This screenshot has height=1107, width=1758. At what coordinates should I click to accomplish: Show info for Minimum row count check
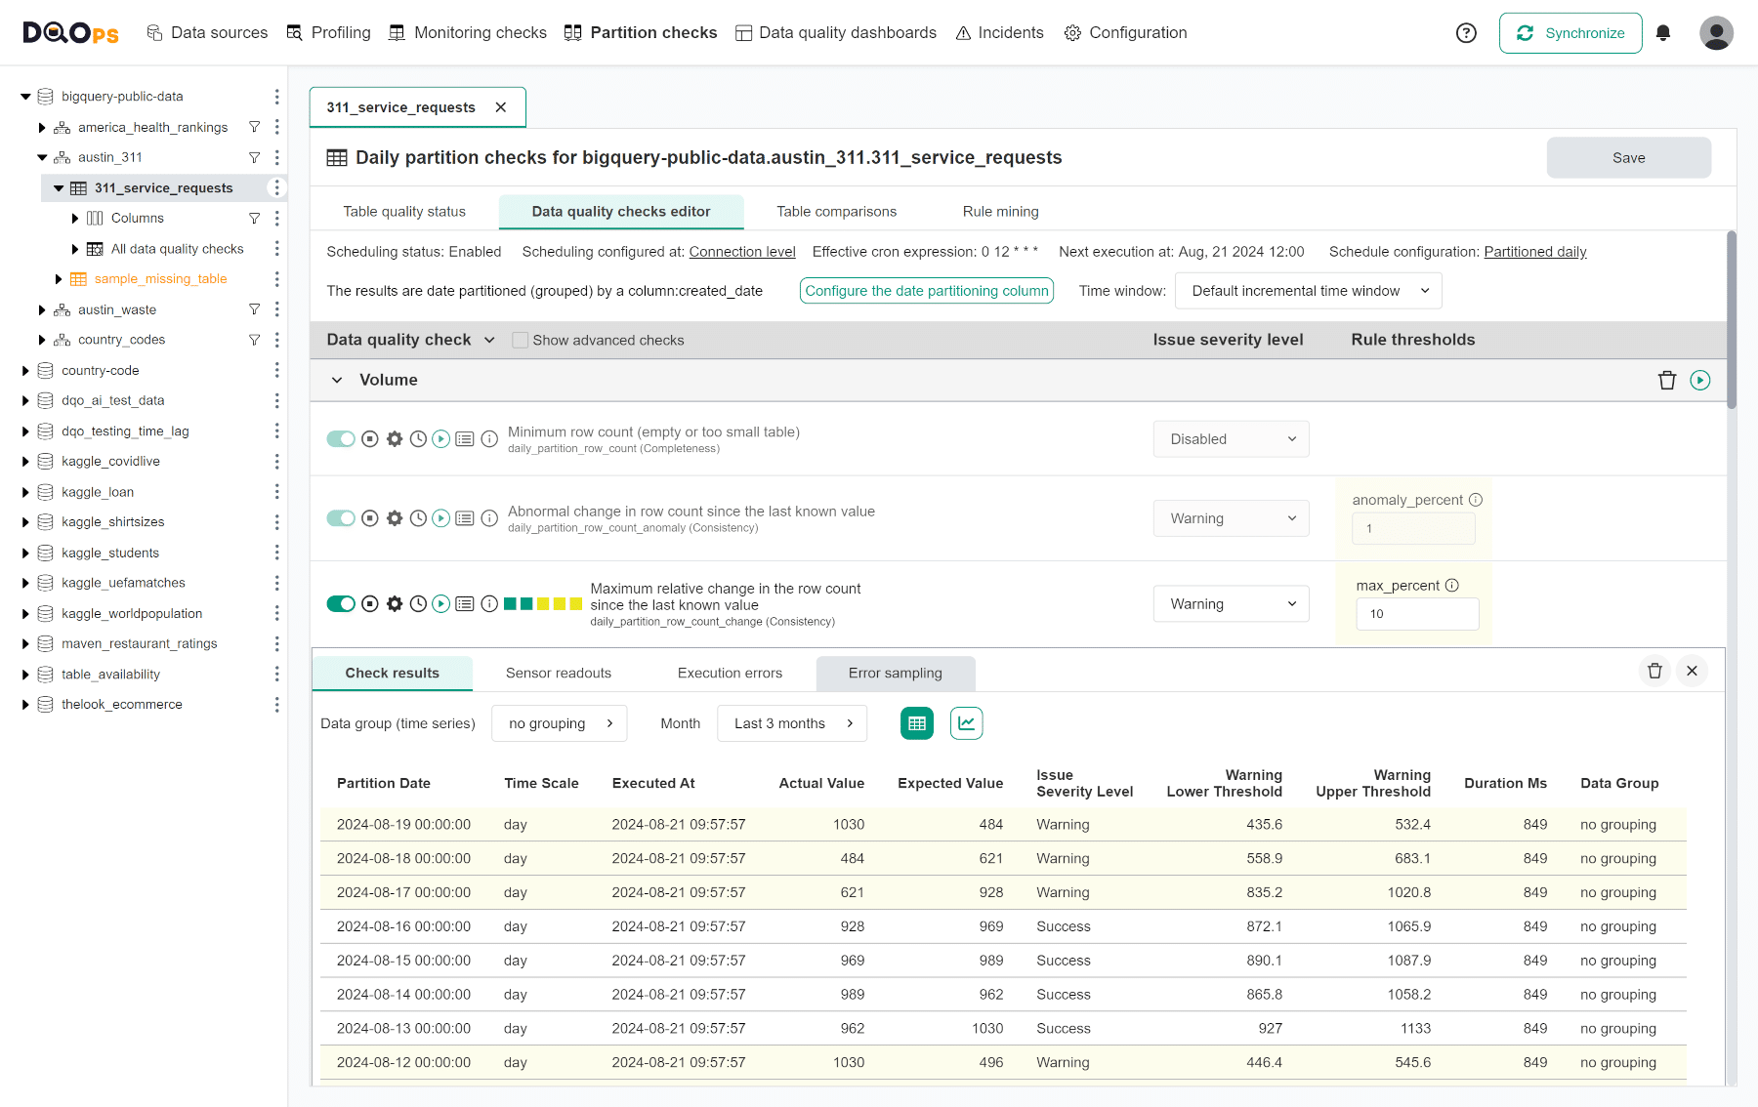pos(489,439)
